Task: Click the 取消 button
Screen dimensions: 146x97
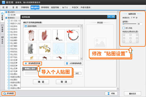Action: (x=64, y=82)
